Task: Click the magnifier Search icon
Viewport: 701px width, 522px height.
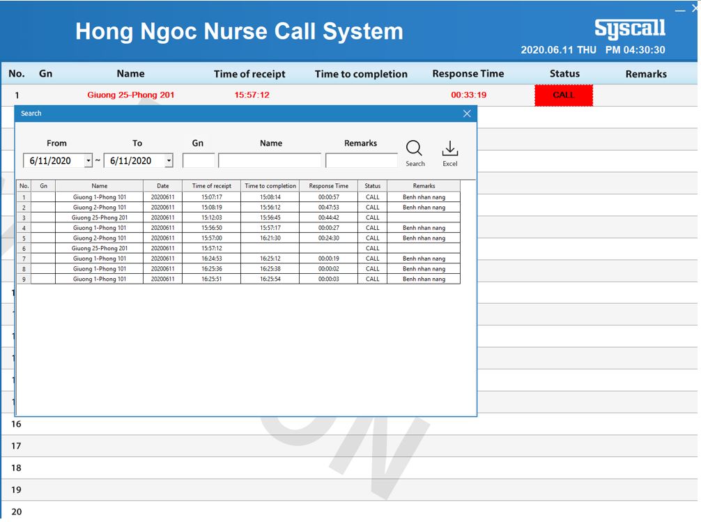Action: [414, 149]
